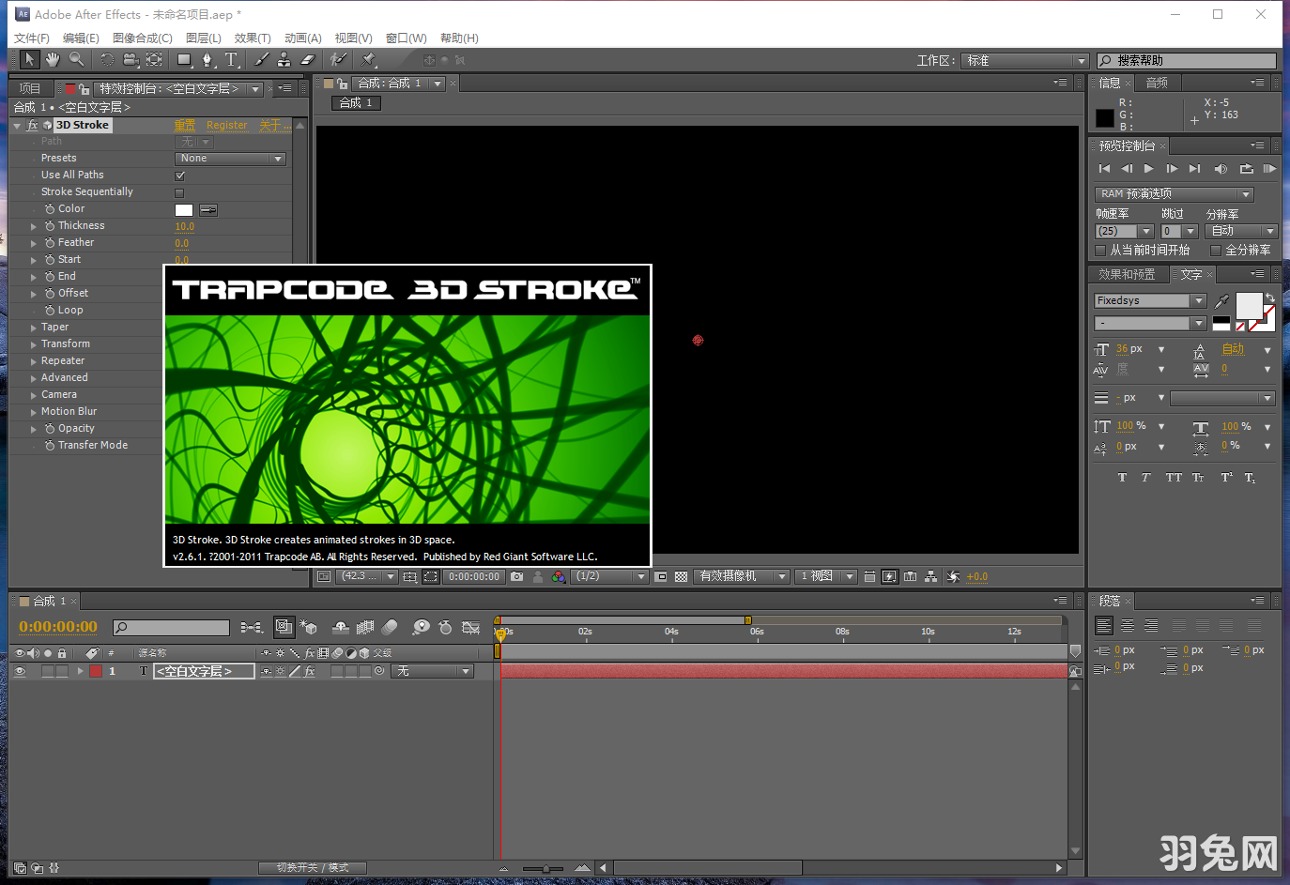
Task: Hide the text layer using eye icon
Action: tap(20, 671)
